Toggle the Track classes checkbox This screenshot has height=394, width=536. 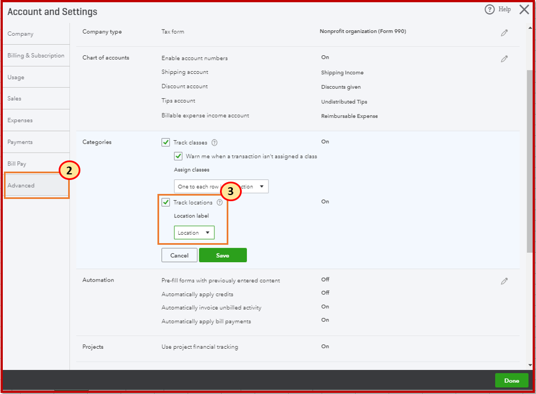tap(166, 143)
